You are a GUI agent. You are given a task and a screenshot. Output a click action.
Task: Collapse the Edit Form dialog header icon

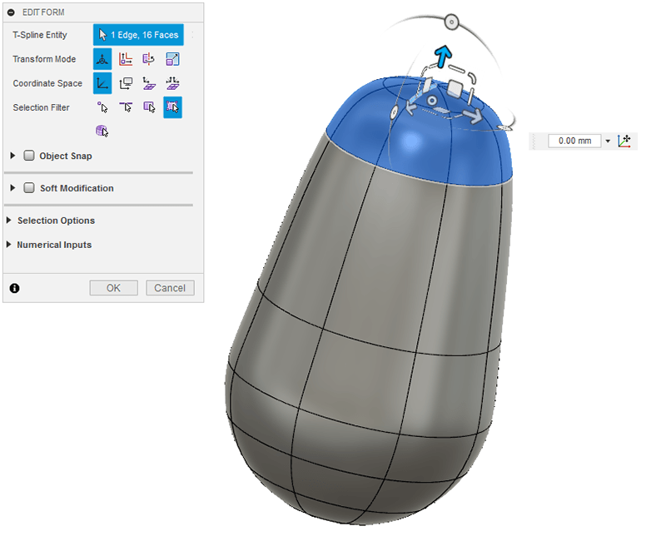tap(11, 12)
